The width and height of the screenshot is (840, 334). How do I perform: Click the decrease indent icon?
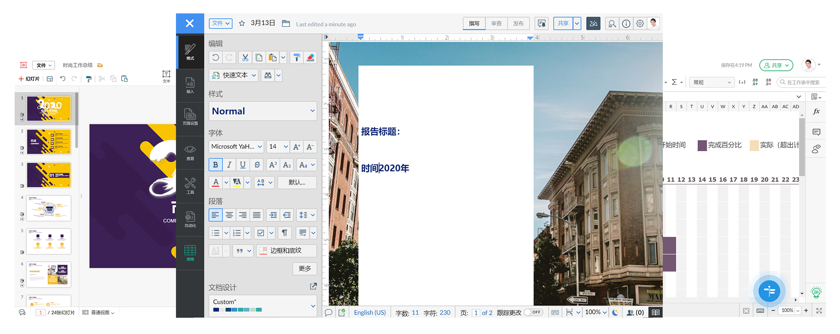click(x=287, y=215)
